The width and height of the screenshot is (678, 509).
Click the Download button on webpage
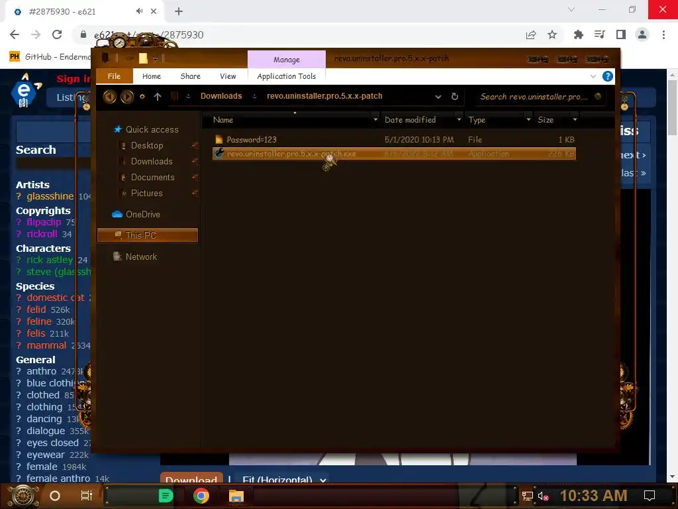point(191,478)
